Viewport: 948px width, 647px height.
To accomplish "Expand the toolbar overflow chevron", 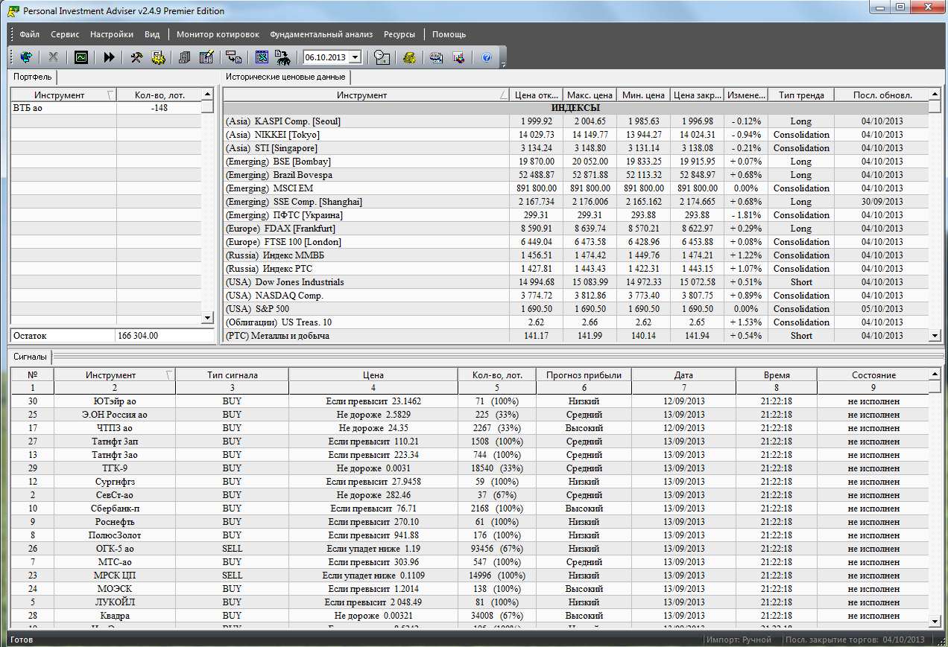I will pyautogui.click(x=503, y=64).
